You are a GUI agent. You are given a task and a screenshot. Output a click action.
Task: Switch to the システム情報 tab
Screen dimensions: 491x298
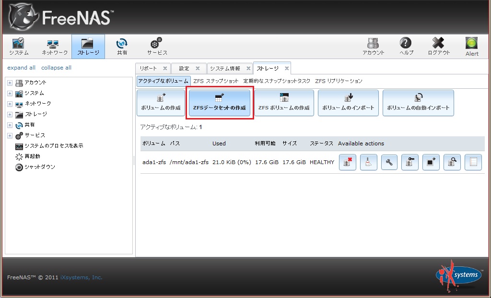point(225,68)
